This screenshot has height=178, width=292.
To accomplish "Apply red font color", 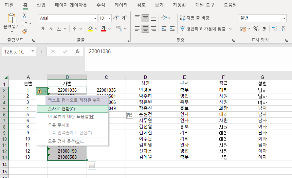I will click(104, 28).
